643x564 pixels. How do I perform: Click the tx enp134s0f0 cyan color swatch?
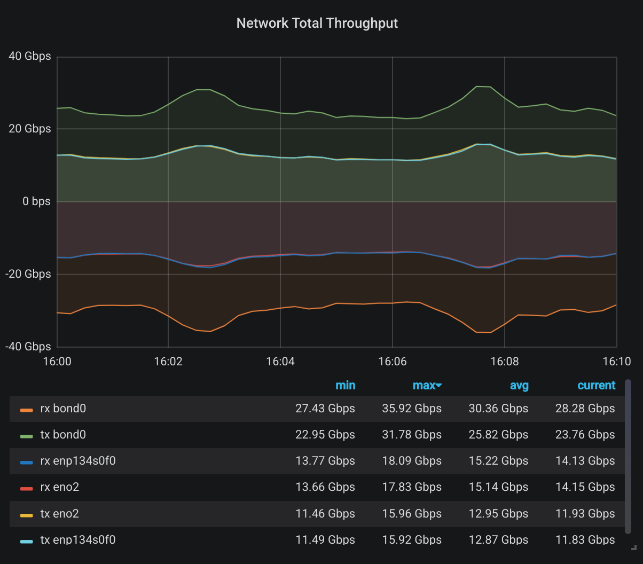point(27,541)
